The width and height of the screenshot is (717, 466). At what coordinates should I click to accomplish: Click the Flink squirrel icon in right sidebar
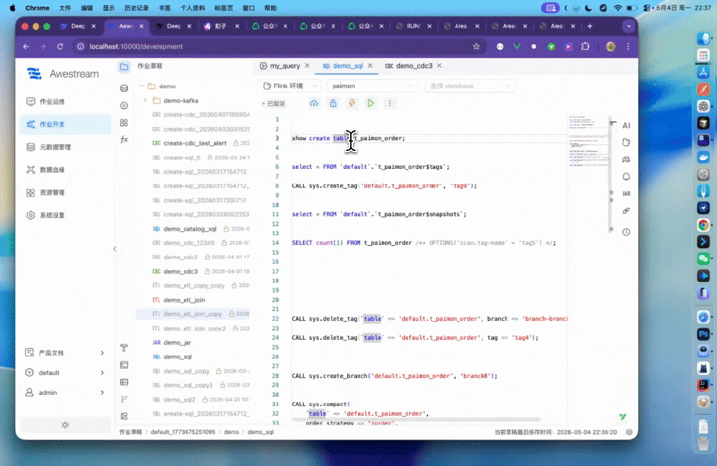pos(626,142)
